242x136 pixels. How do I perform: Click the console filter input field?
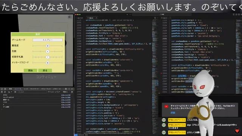point(32,92)
